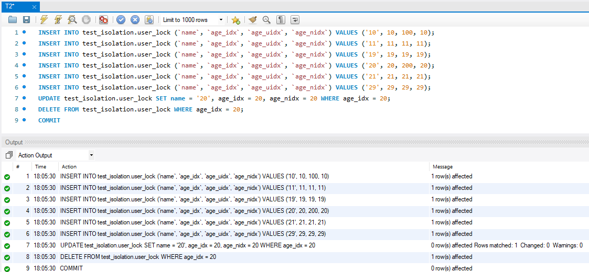This screenshot has width=589, height=272.
Task: Click the DELETE FROM statement on editor line 8
Action: (x=141, y=109)
